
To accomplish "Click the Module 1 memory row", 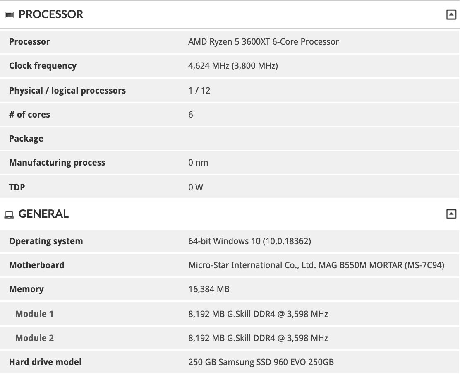I will click(230, 314).
